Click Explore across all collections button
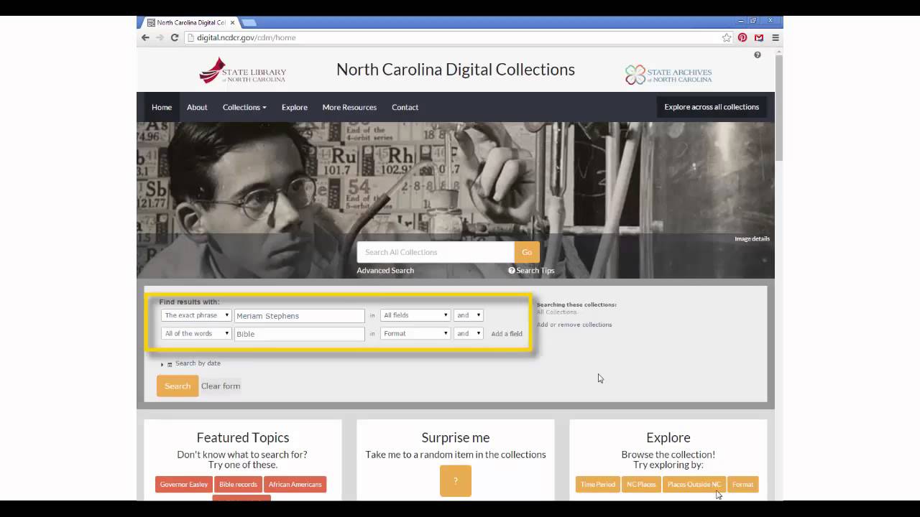Viewport: 920px width, 517px height. 712,107
